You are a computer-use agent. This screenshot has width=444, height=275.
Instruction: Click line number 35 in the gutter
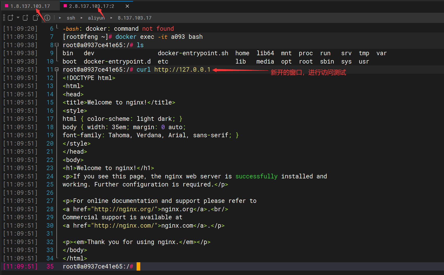coord(50,266)
